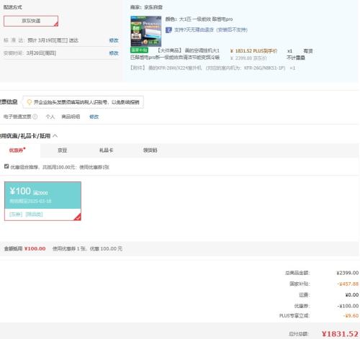The image size is (360, 339).
Task: Toggle the recommended coupon combination checkbox
Action: point(6,166)
